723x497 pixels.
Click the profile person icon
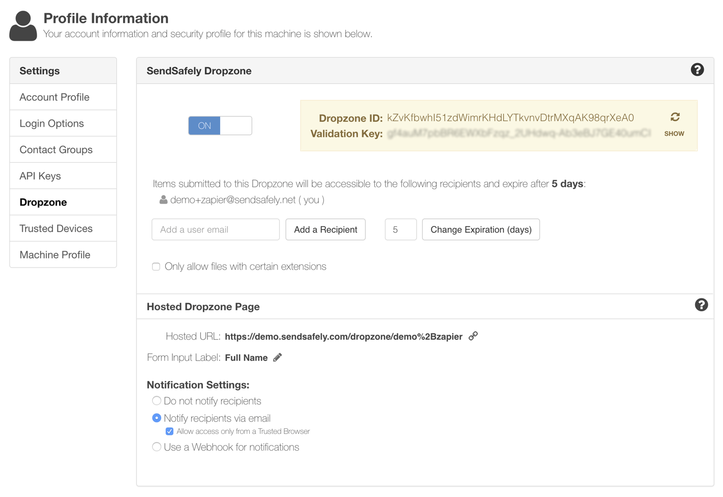pos(23,24)
